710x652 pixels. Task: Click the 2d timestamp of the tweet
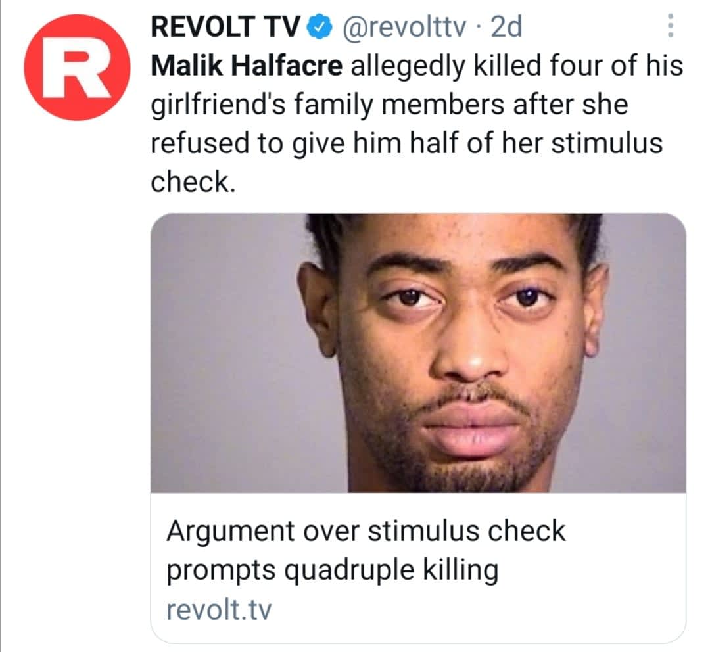tap(507, 27)
